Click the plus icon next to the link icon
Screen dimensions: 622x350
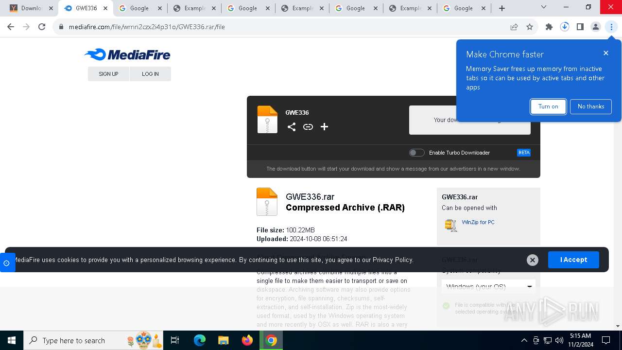[324, 127]
